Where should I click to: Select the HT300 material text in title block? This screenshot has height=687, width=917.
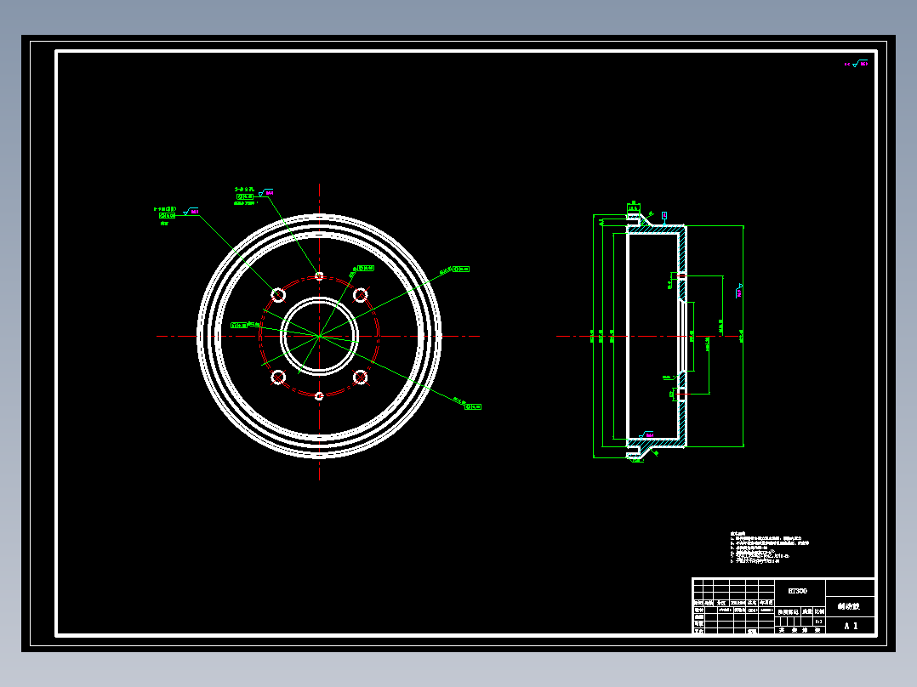click(797, 591)
